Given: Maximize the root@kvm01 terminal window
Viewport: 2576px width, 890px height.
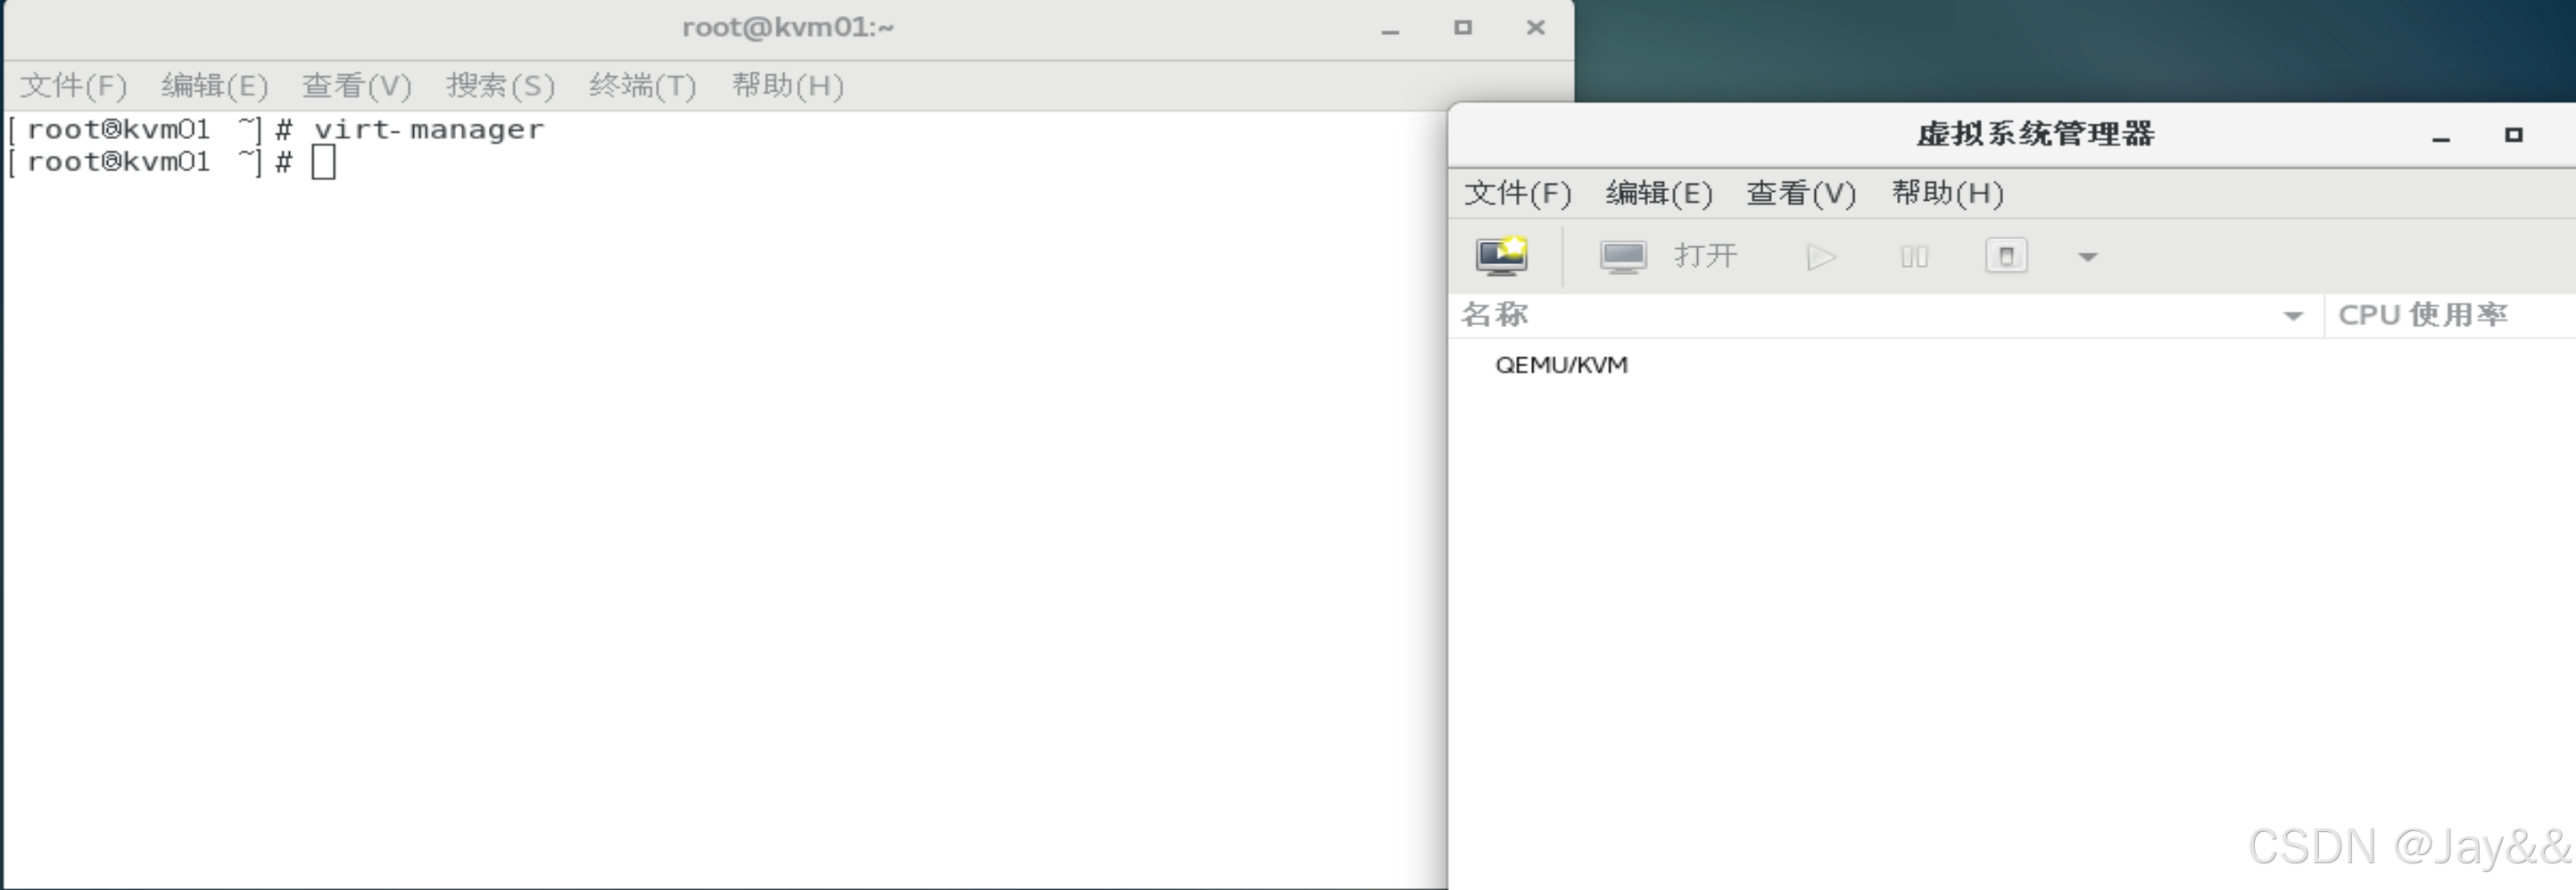Looking at the screenshot, I should click(1463, 28).
